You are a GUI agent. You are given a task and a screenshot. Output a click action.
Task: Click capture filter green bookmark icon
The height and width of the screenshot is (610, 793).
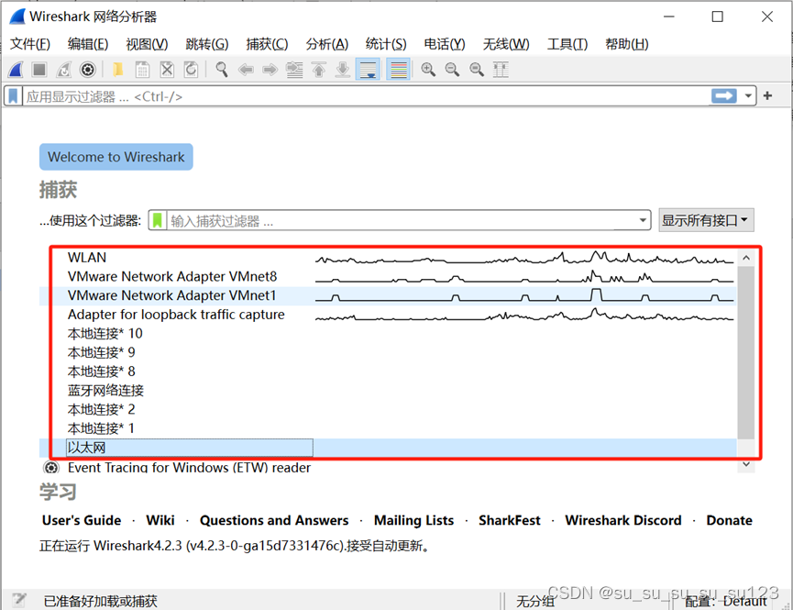tap(158, 220)
